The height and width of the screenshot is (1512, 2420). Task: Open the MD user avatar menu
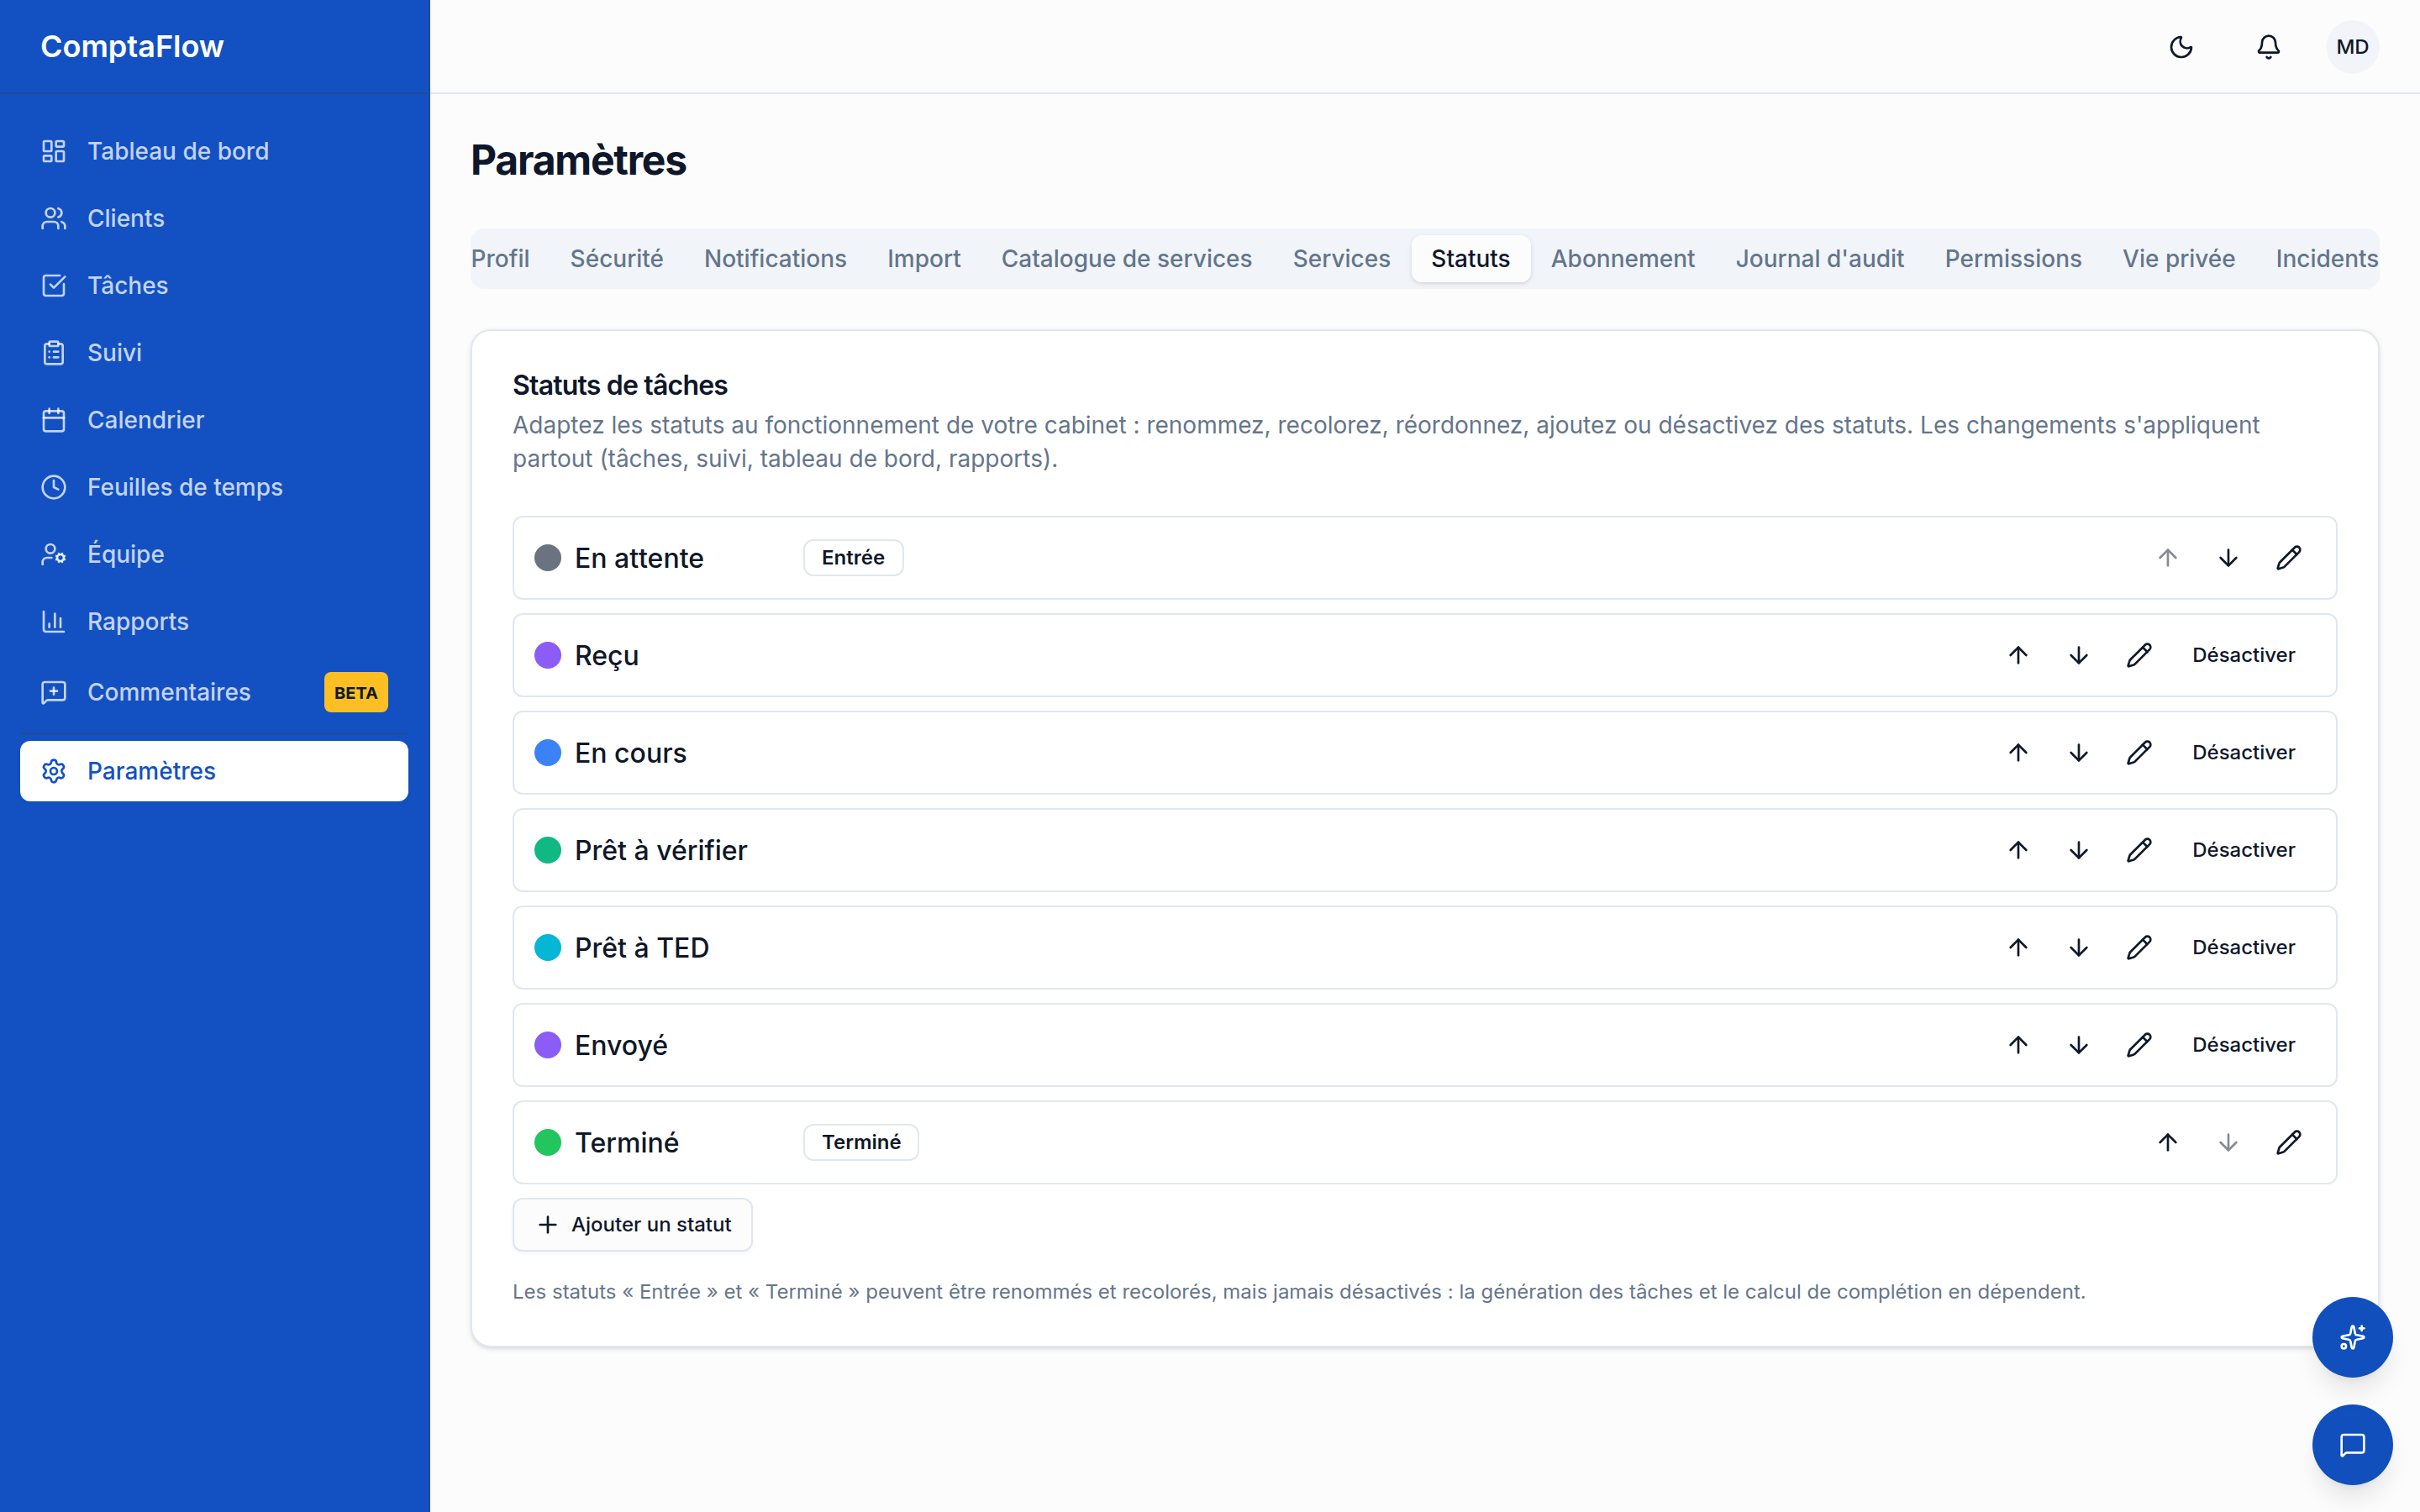pyautogui.click(x=2352, y=47)
